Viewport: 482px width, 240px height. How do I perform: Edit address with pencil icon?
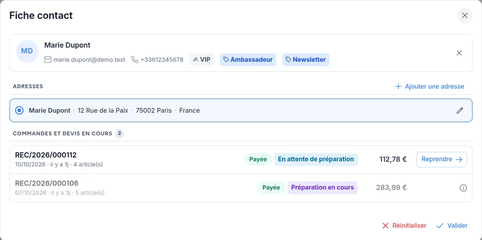(x=460, y=110)
